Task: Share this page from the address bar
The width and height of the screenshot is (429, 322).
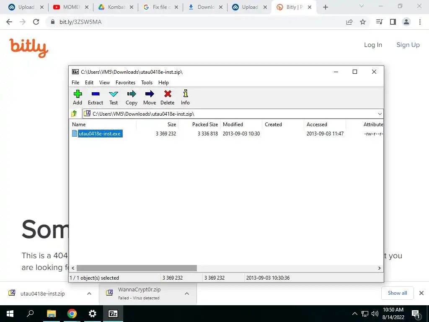Action: tap(349, 22)
